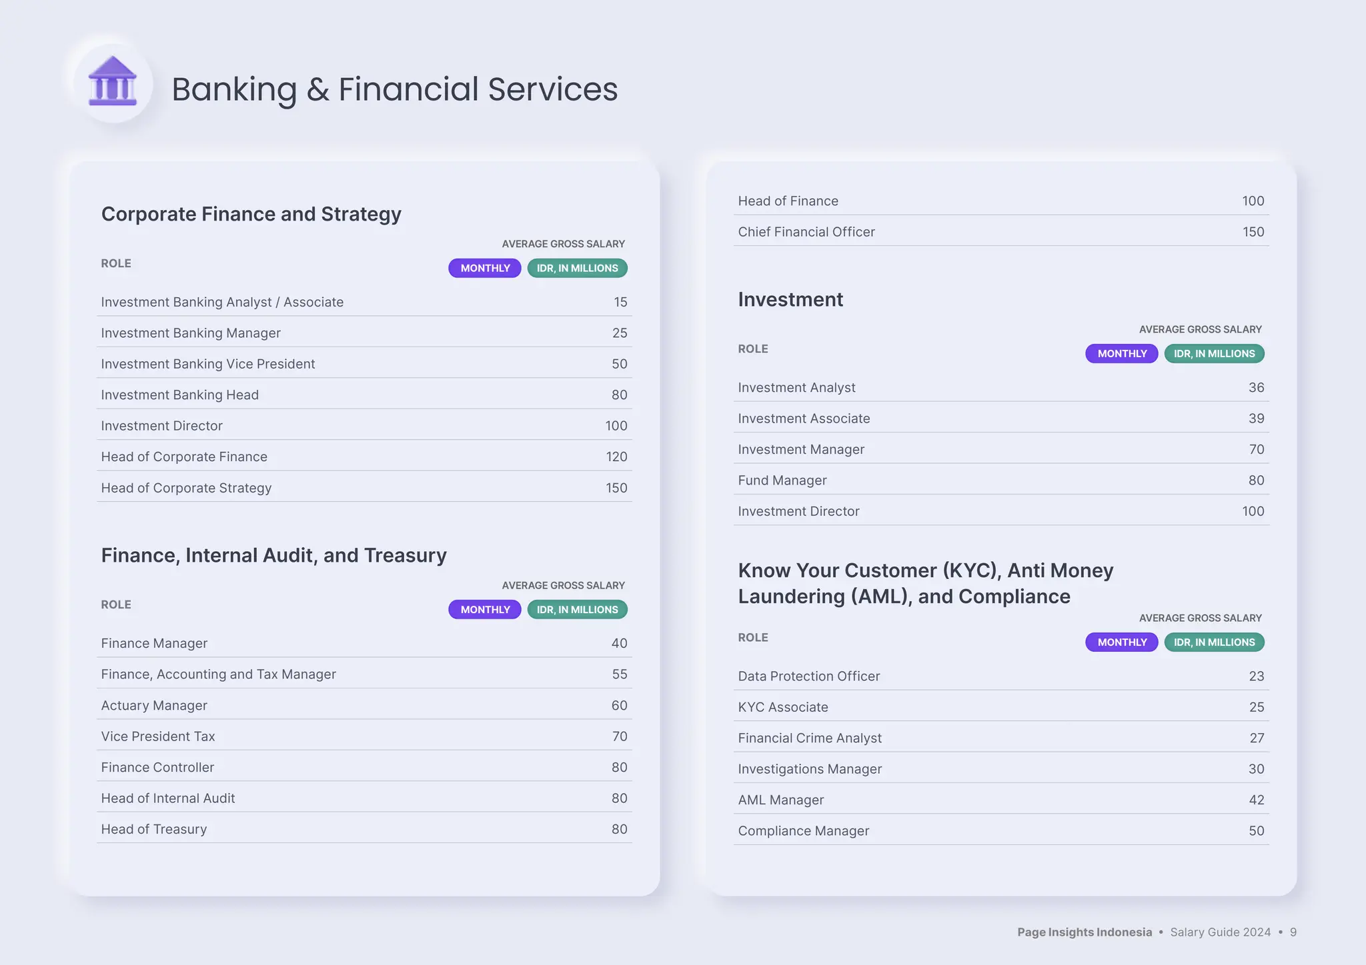
Task: Click Page Insights Indonesia footer text
Action: [x=1084, y=932]
